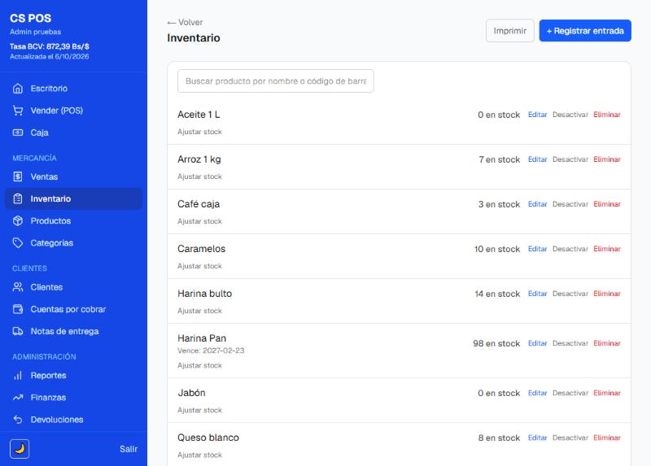Click the Clientes people icon
The image size is (651, 466).
click(18, 287)
